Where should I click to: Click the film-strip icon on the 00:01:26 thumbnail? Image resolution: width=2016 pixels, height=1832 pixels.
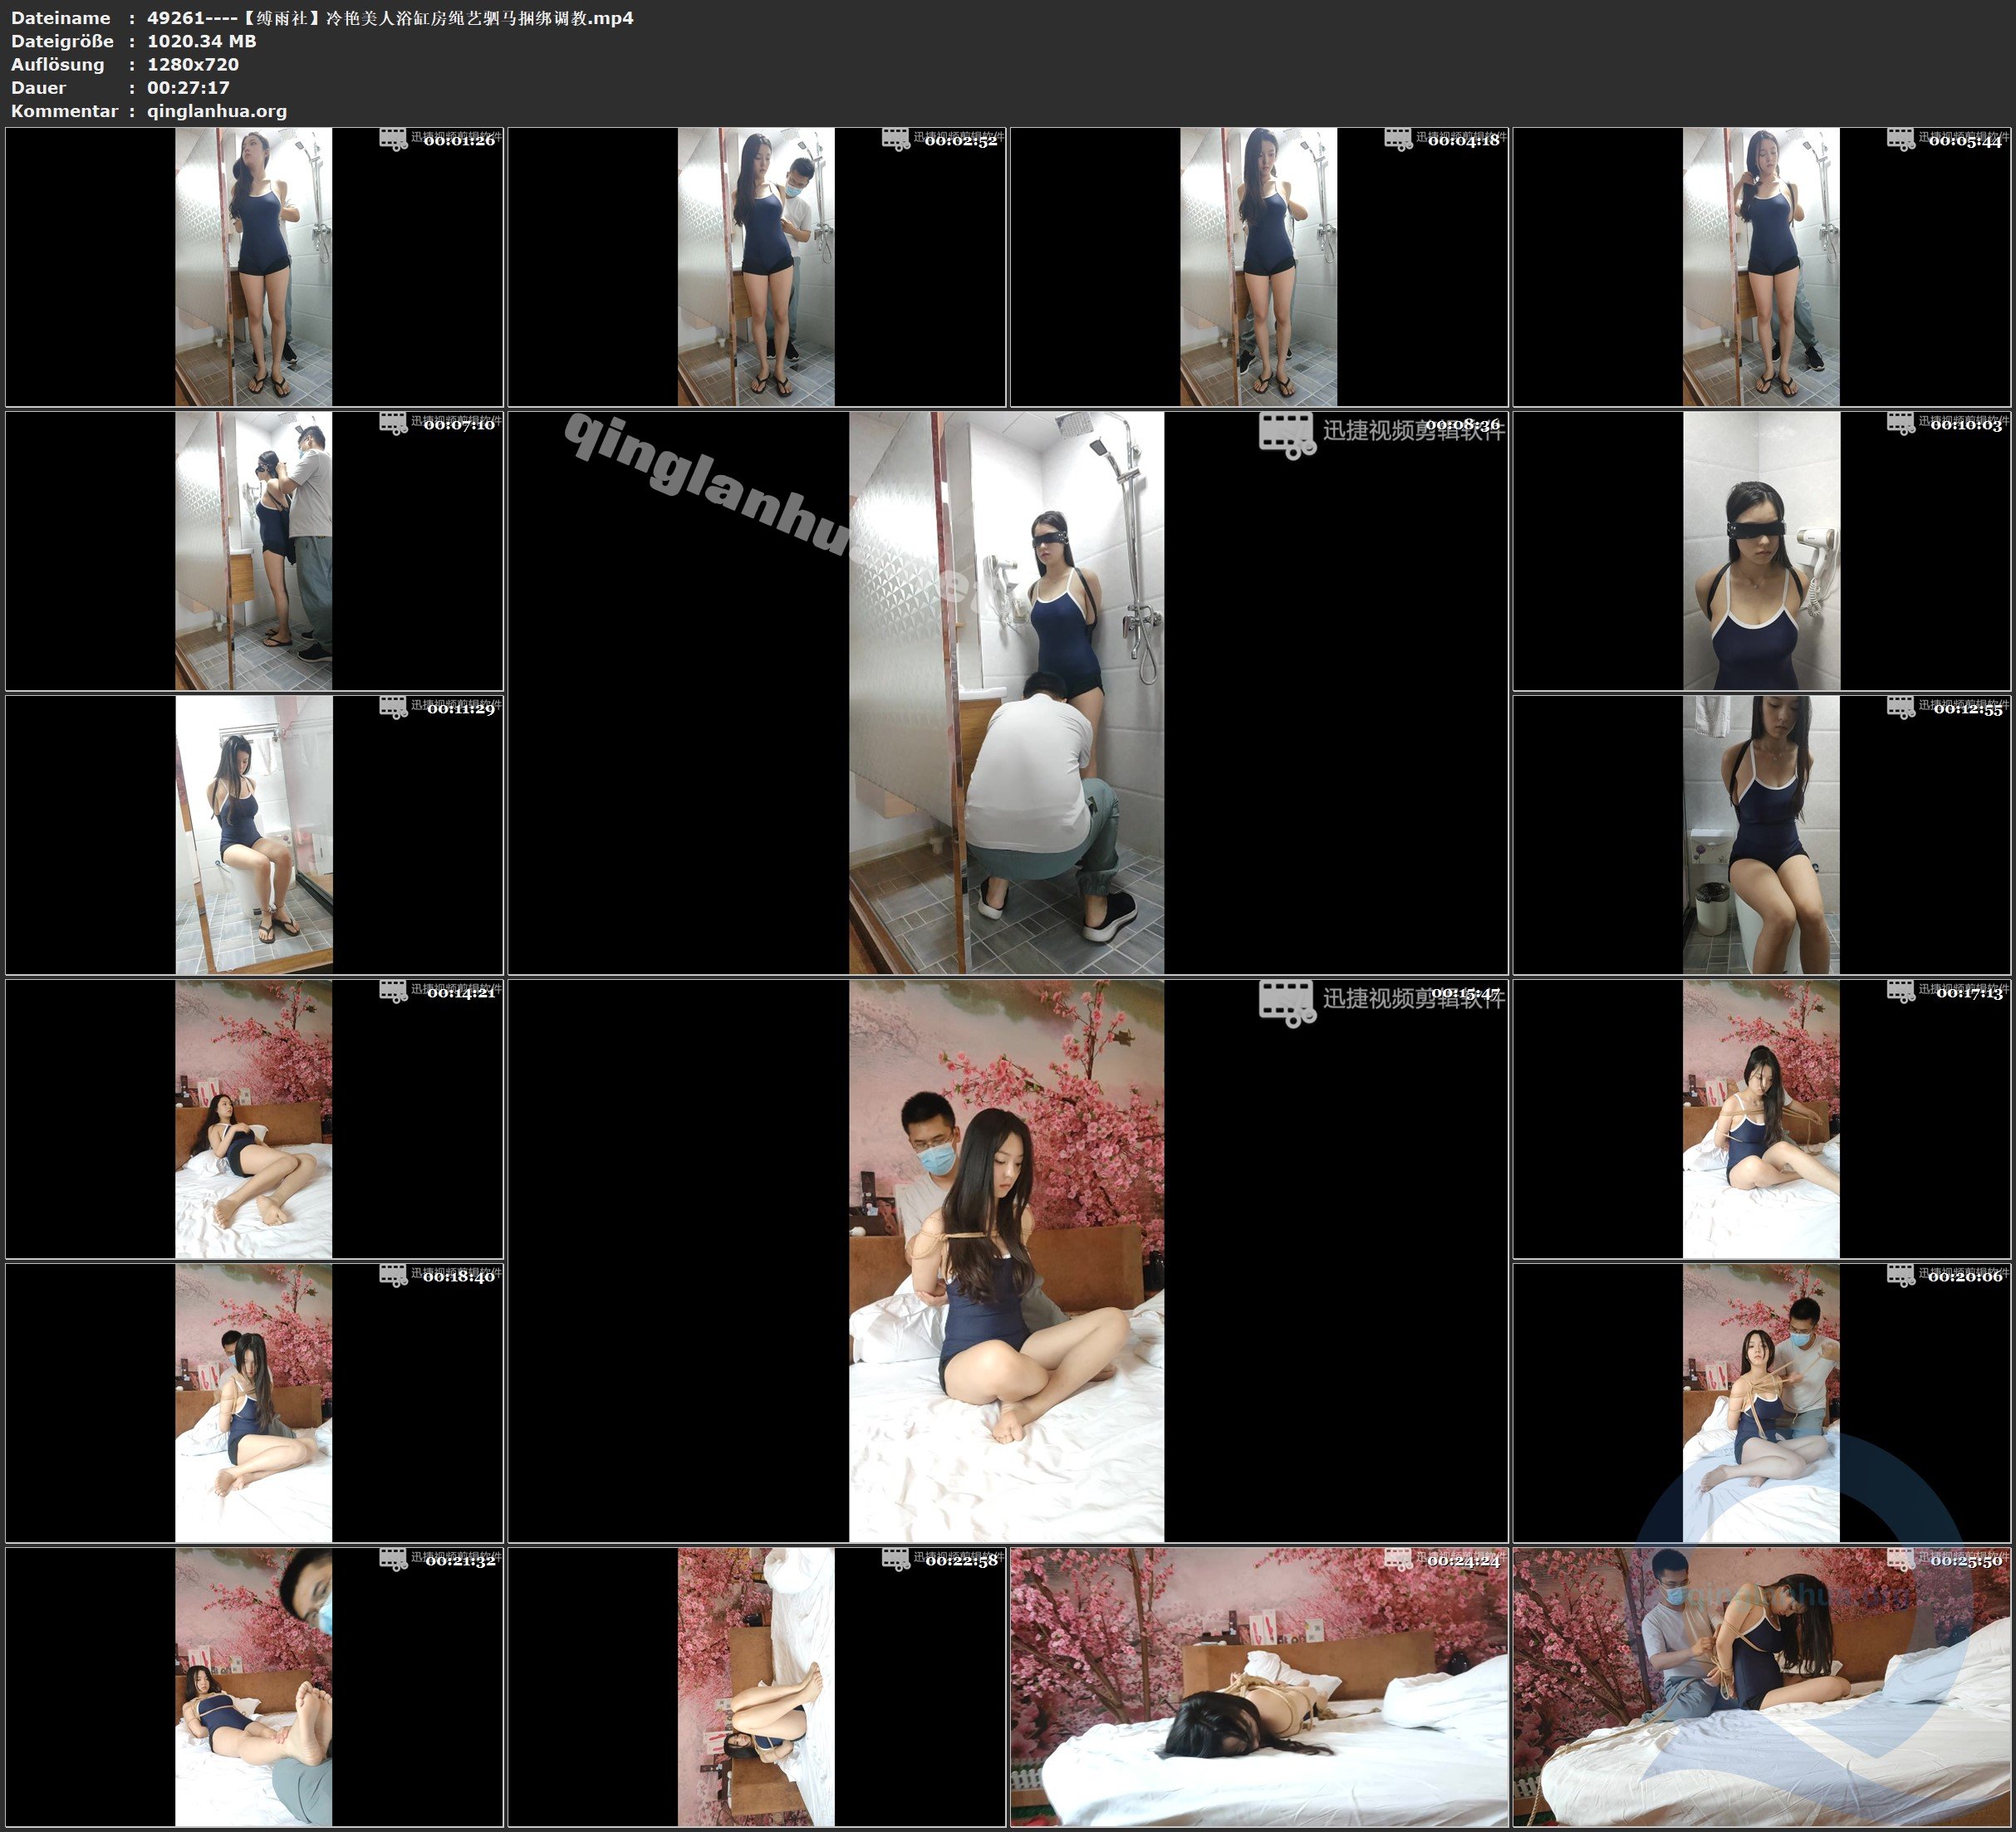tap(393, 140)
